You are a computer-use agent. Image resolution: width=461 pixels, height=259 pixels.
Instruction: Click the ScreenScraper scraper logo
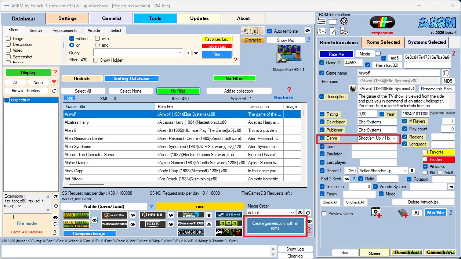(x=76, y=215)
